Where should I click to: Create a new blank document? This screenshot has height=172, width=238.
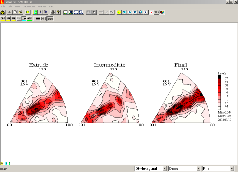(15, 12)
